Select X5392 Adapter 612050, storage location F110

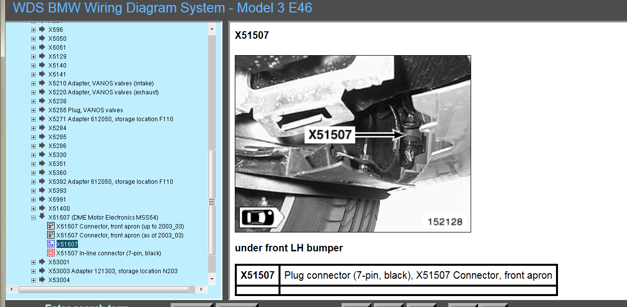coord(111,182)
